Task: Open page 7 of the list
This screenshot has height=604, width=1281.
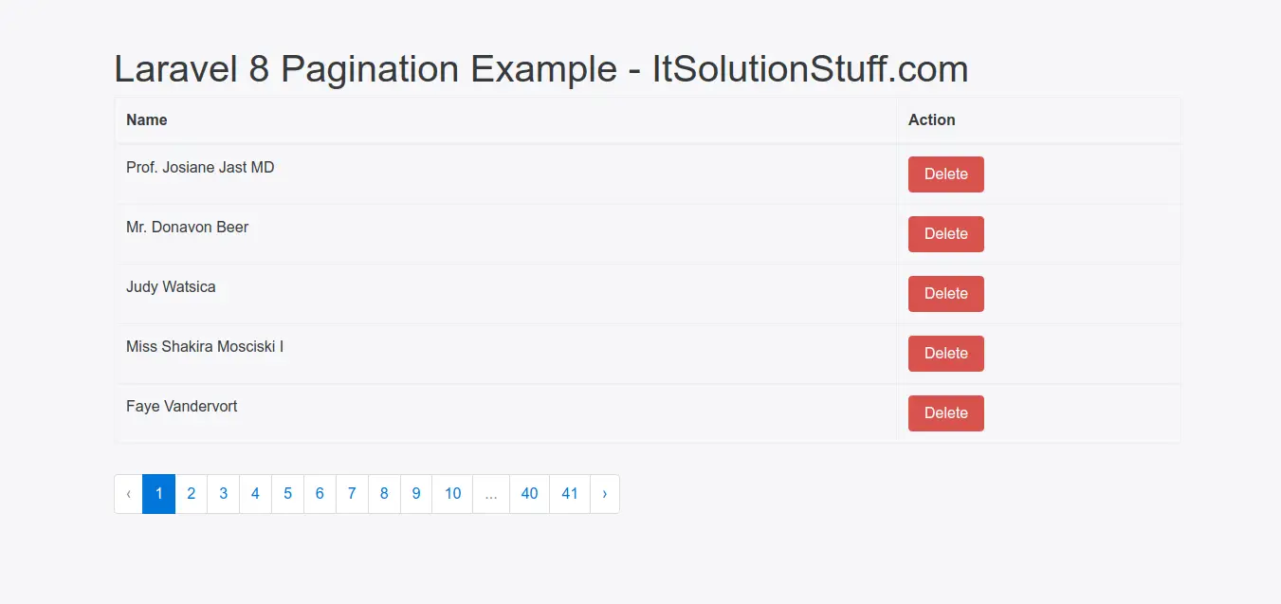Action: pos(352,493)
